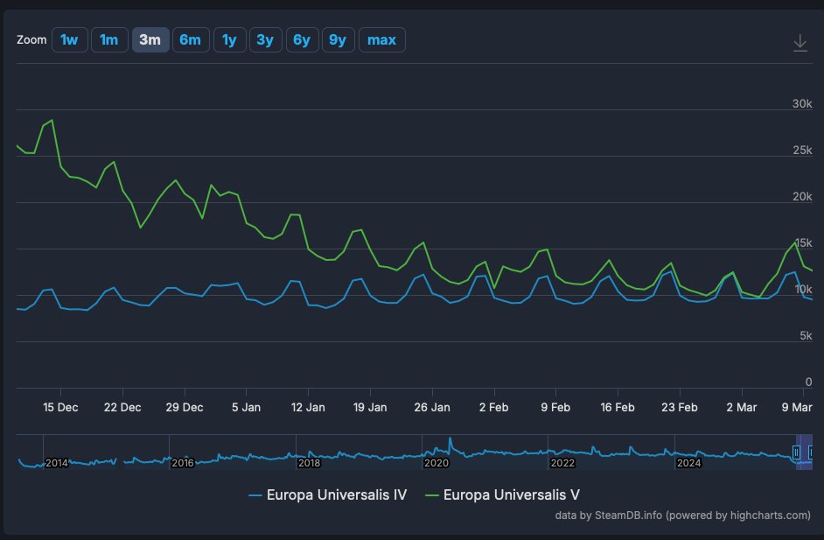Click the 23 Feb axis label
This screenshot has height=540, width=824.
680,408
